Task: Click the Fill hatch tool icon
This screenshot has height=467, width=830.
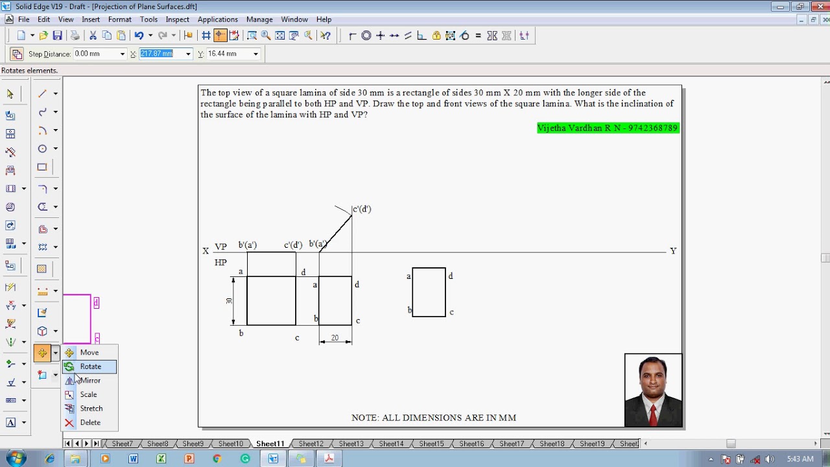Action: click(x=42, y=269)
